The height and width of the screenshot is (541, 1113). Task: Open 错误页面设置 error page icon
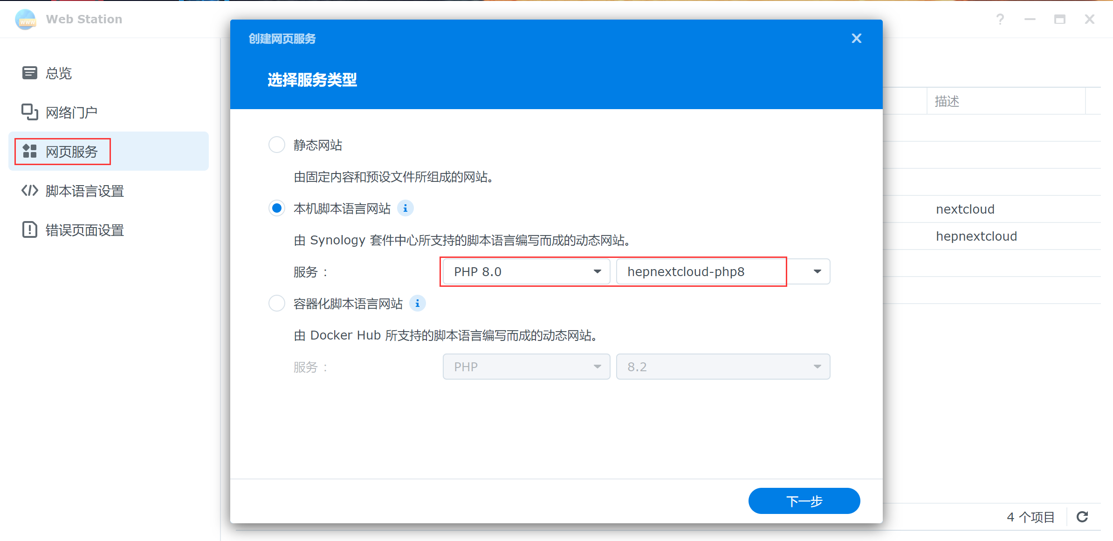click(29, 229)
